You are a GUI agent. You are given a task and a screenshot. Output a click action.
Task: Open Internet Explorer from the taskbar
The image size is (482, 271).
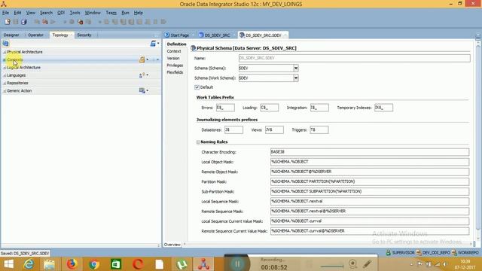pyautogui.click(x=29, y=264)
